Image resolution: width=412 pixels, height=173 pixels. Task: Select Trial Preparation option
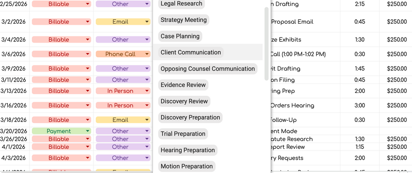click(183, 134)
